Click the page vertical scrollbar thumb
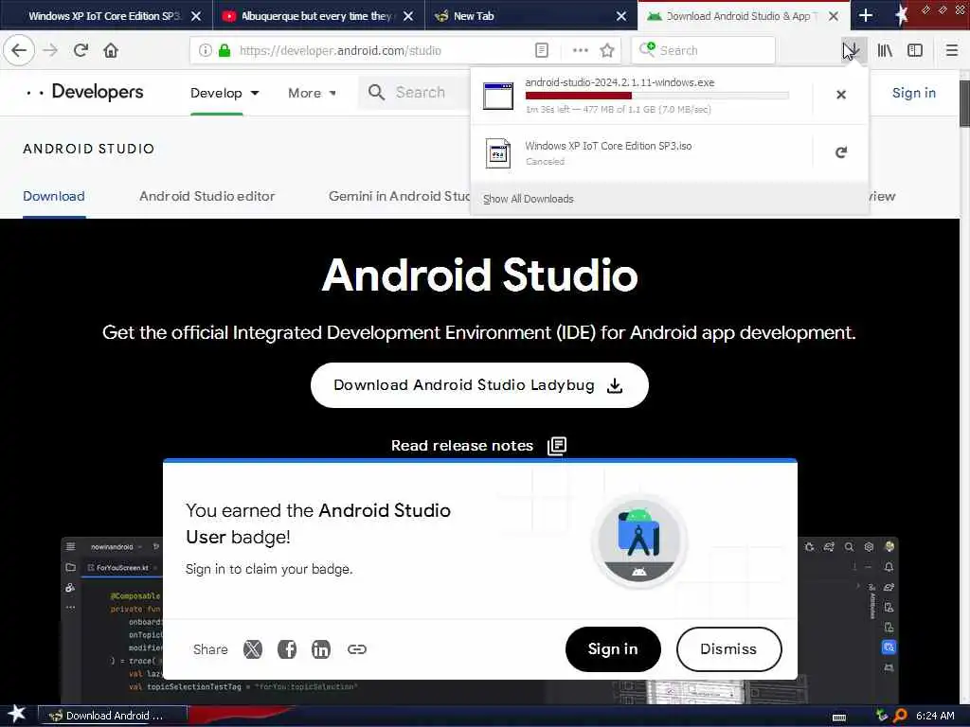The image size is (970, 727). 964,103
